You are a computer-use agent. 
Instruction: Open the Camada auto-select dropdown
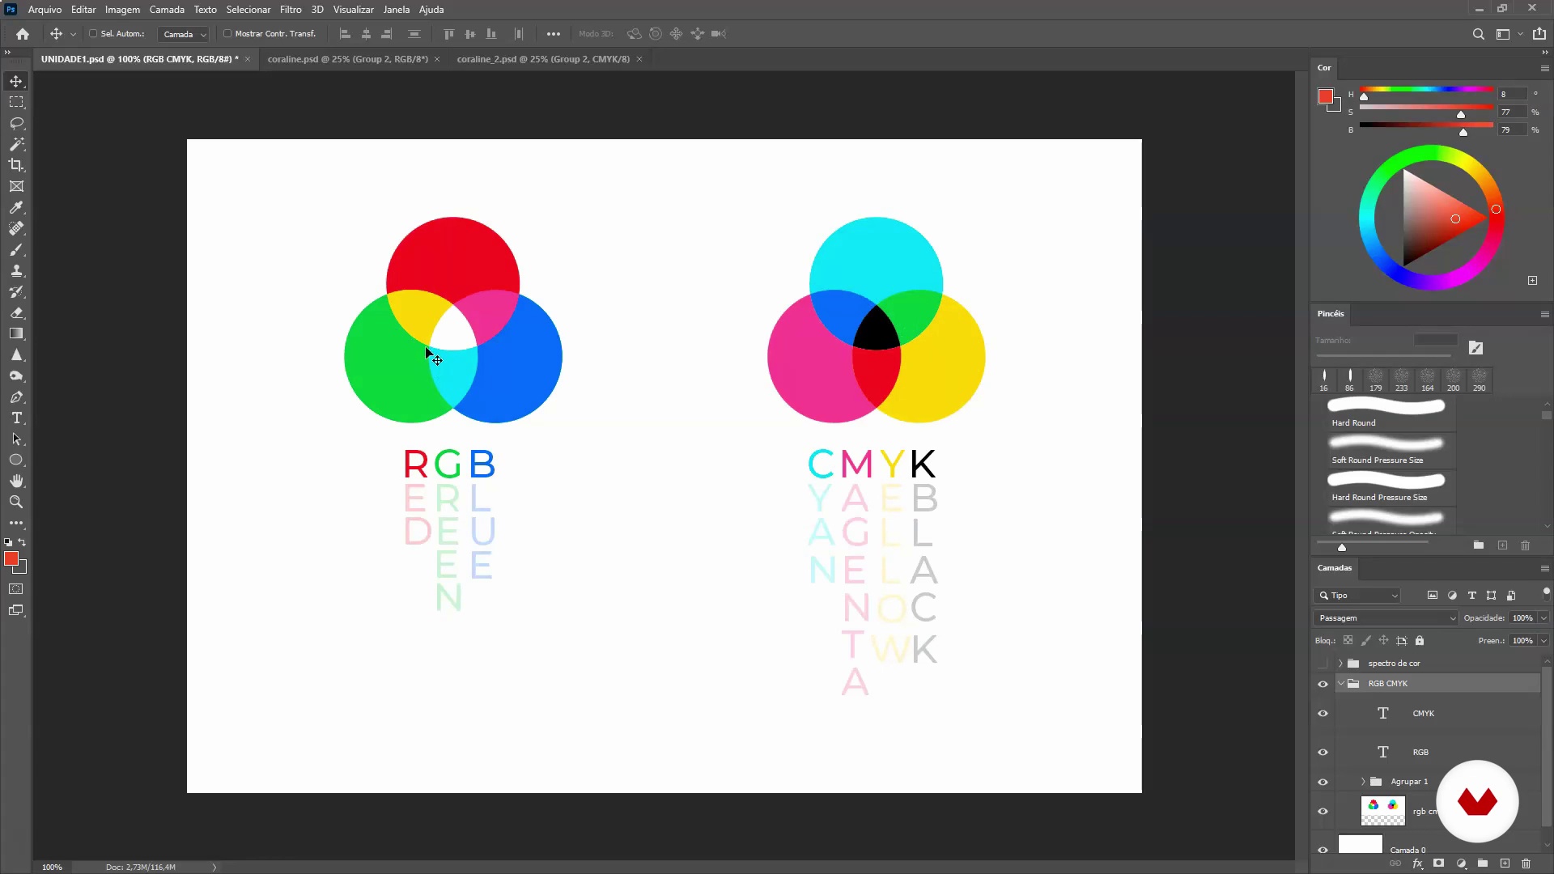tap(184, 34)
